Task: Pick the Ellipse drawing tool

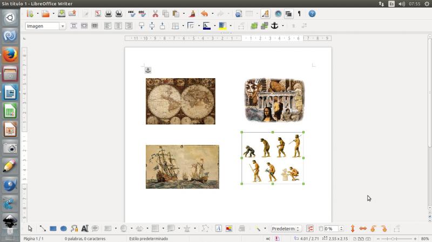Action: [x=64, y=229]
